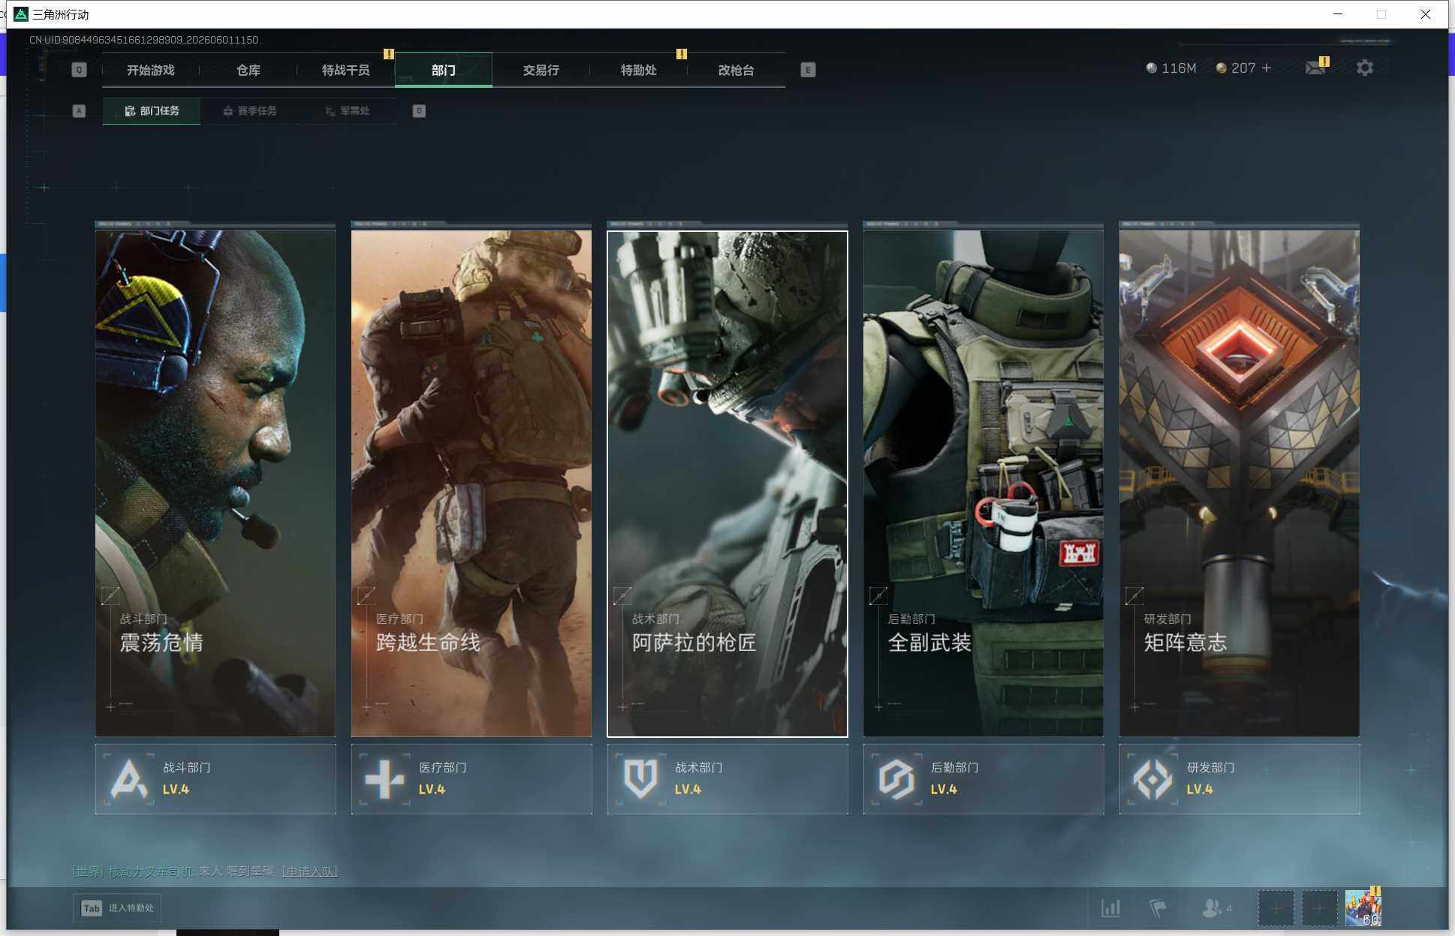Go to the 交易行 tab

(x=541, y=70)
